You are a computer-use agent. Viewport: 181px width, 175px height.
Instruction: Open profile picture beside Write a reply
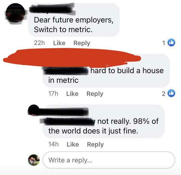(x=34, y=160)
